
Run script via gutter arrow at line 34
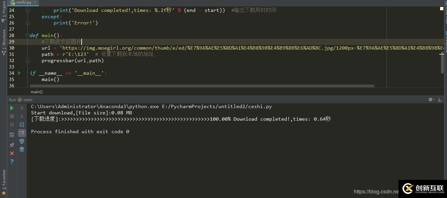coord(19,73)
